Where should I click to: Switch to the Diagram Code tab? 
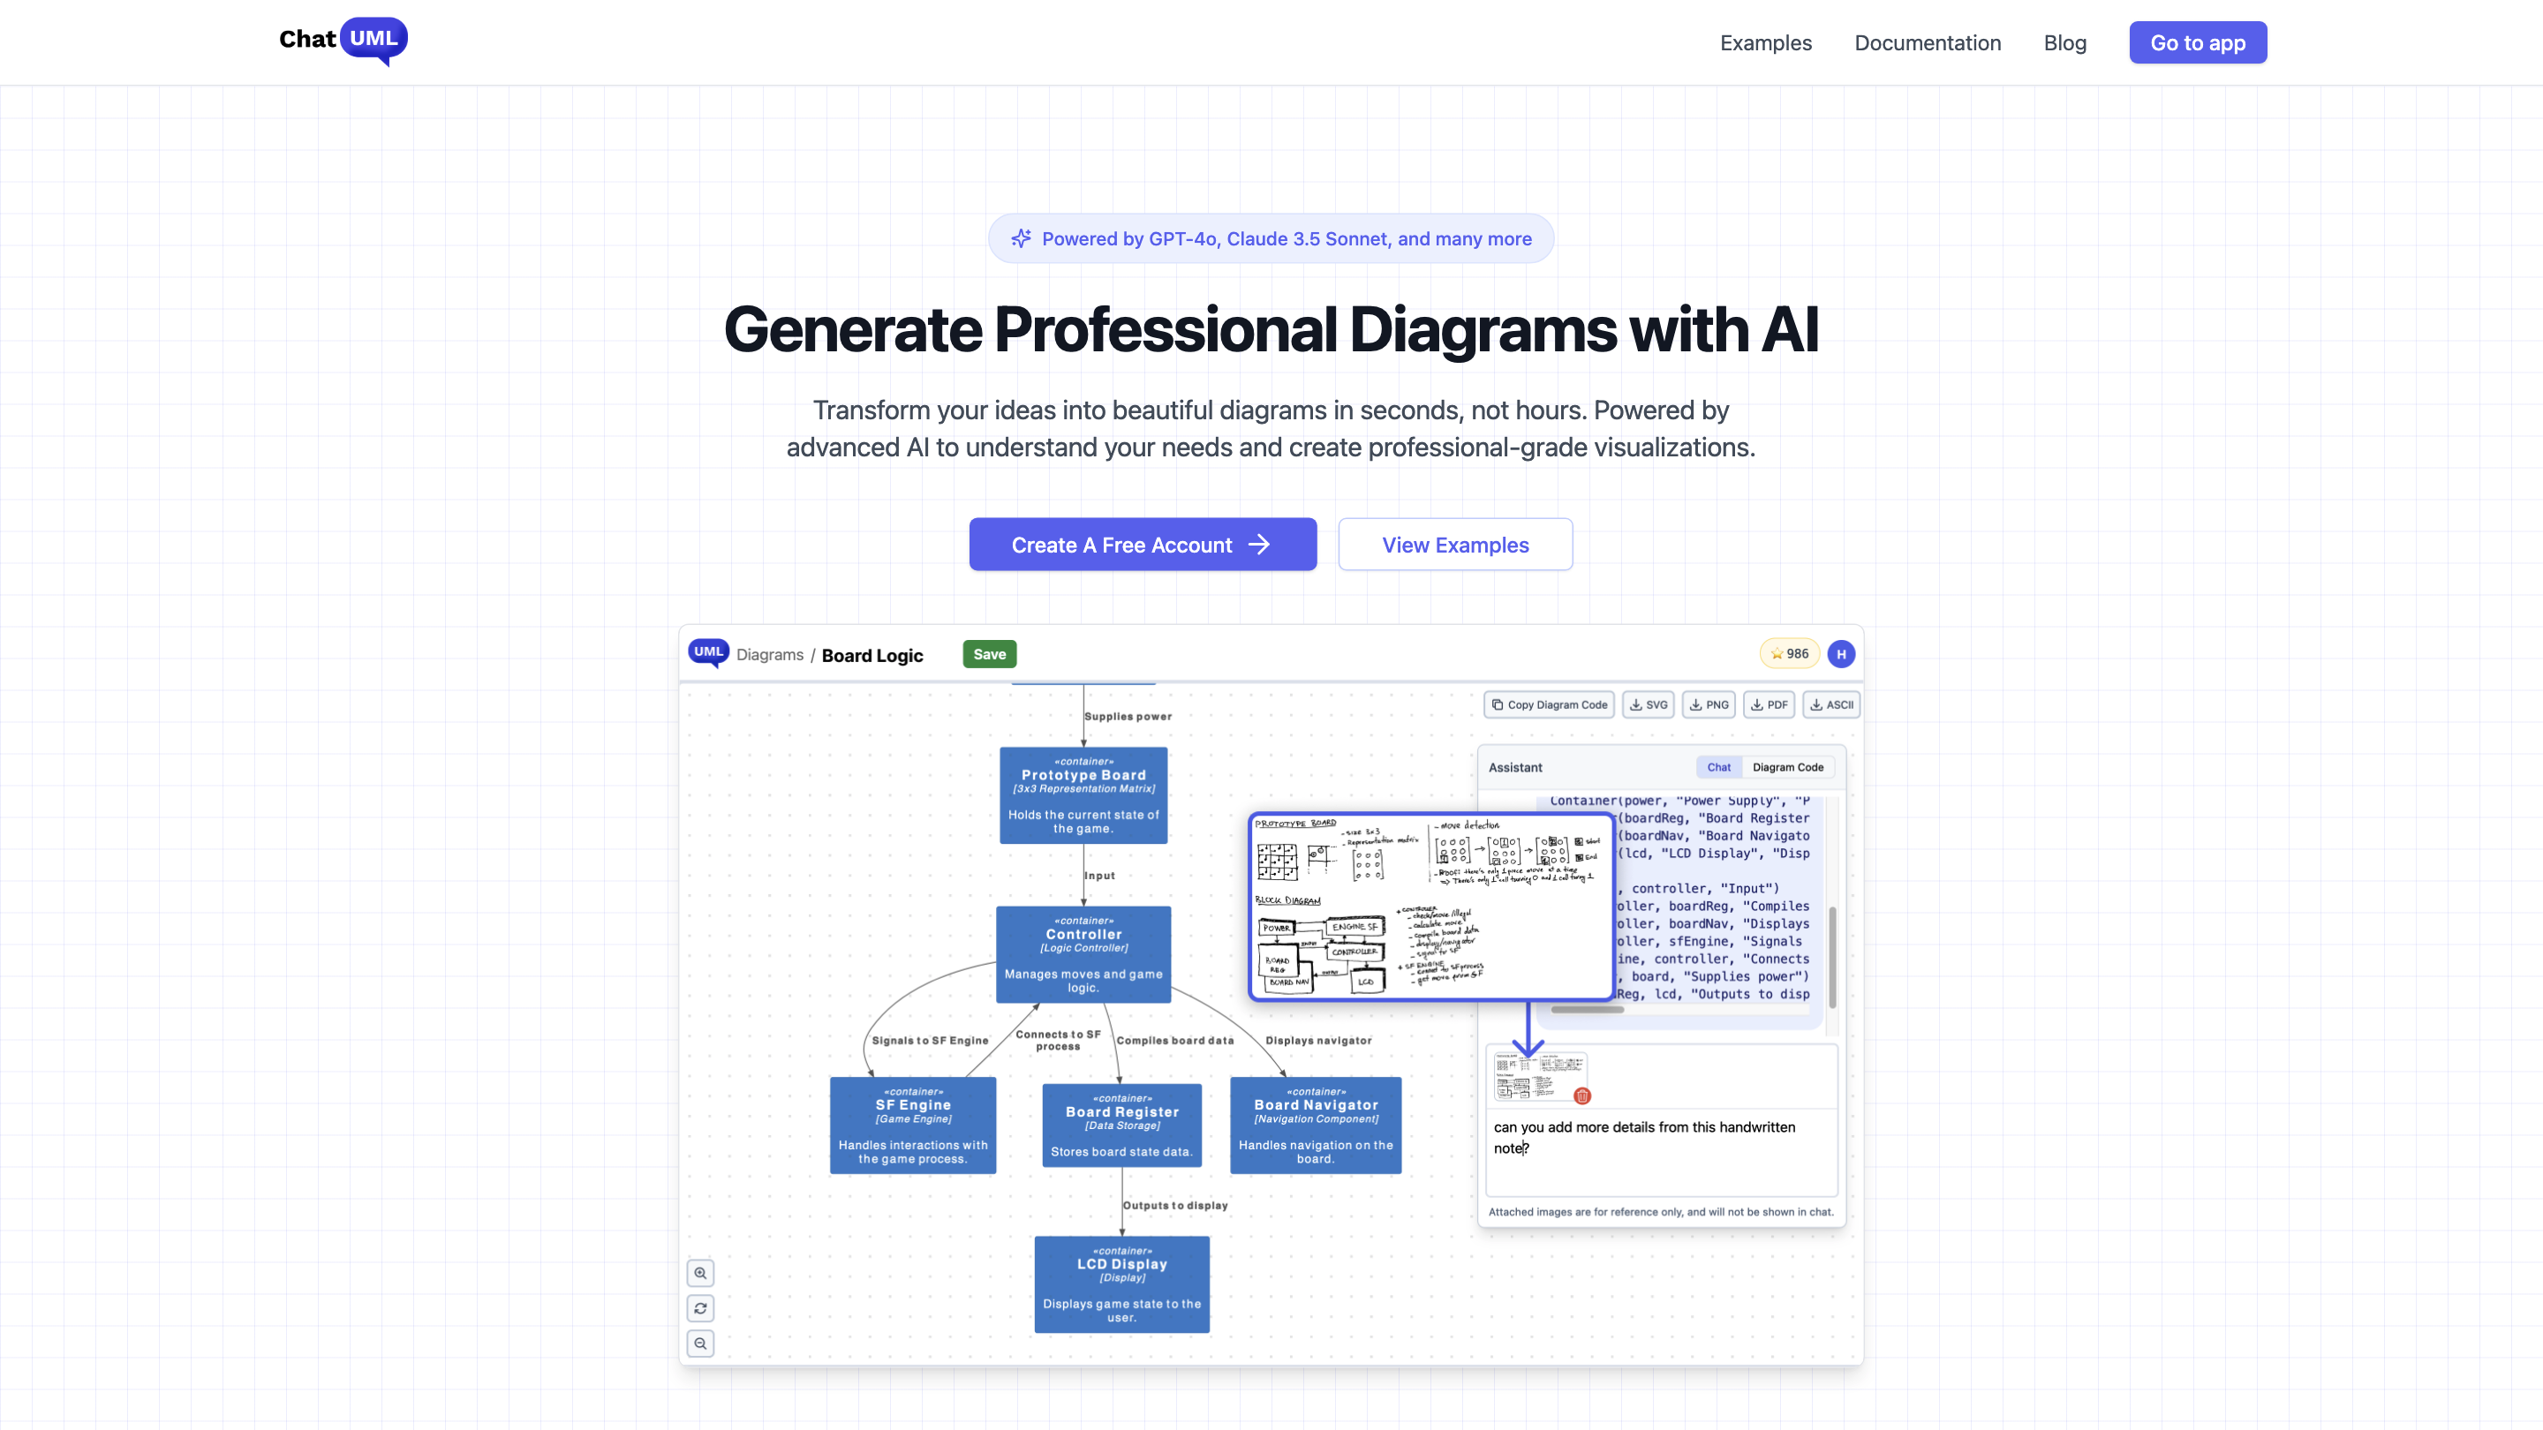pos(1787,767)
